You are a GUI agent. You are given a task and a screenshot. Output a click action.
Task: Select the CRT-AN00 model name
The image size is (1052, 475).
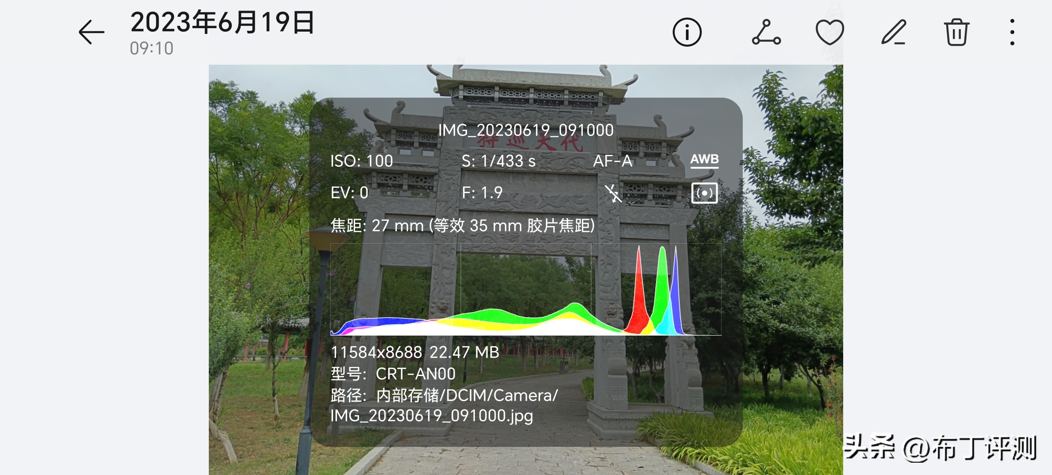tap(415, 373)
